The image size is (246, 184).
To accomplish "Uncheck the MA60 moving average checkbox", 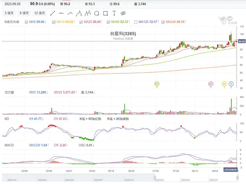I will pyautogui.click(x=108, y=22).
